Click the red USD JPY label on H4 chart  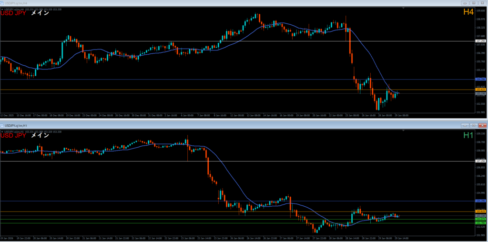13,13
